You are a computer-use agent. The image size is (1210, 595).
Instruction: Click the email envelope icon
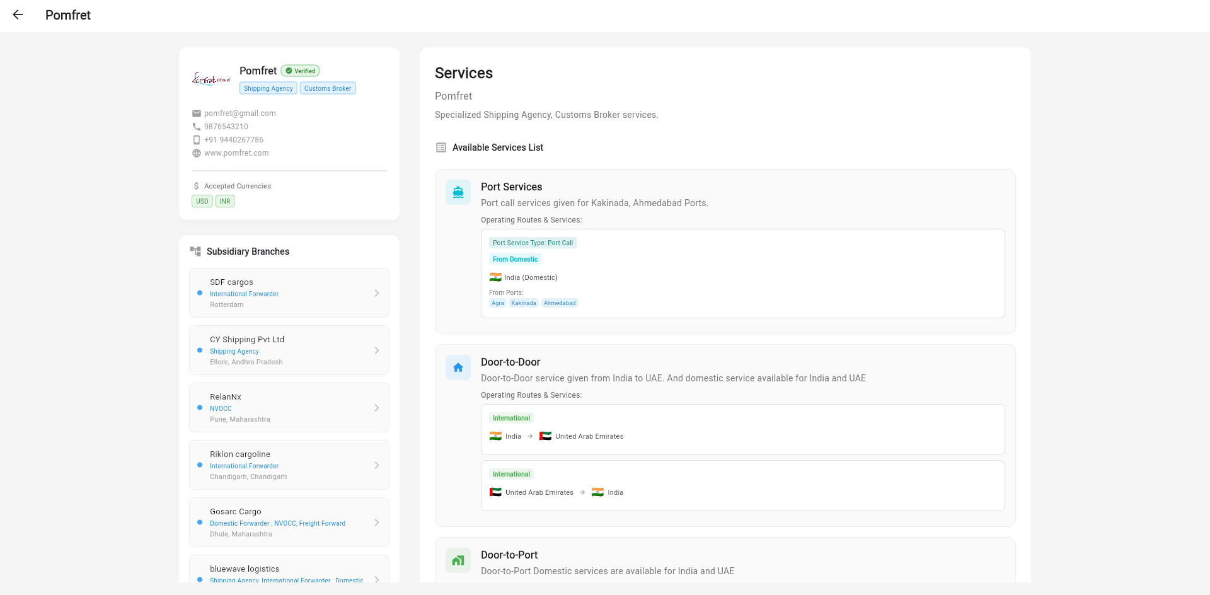[x=197, y=113]
